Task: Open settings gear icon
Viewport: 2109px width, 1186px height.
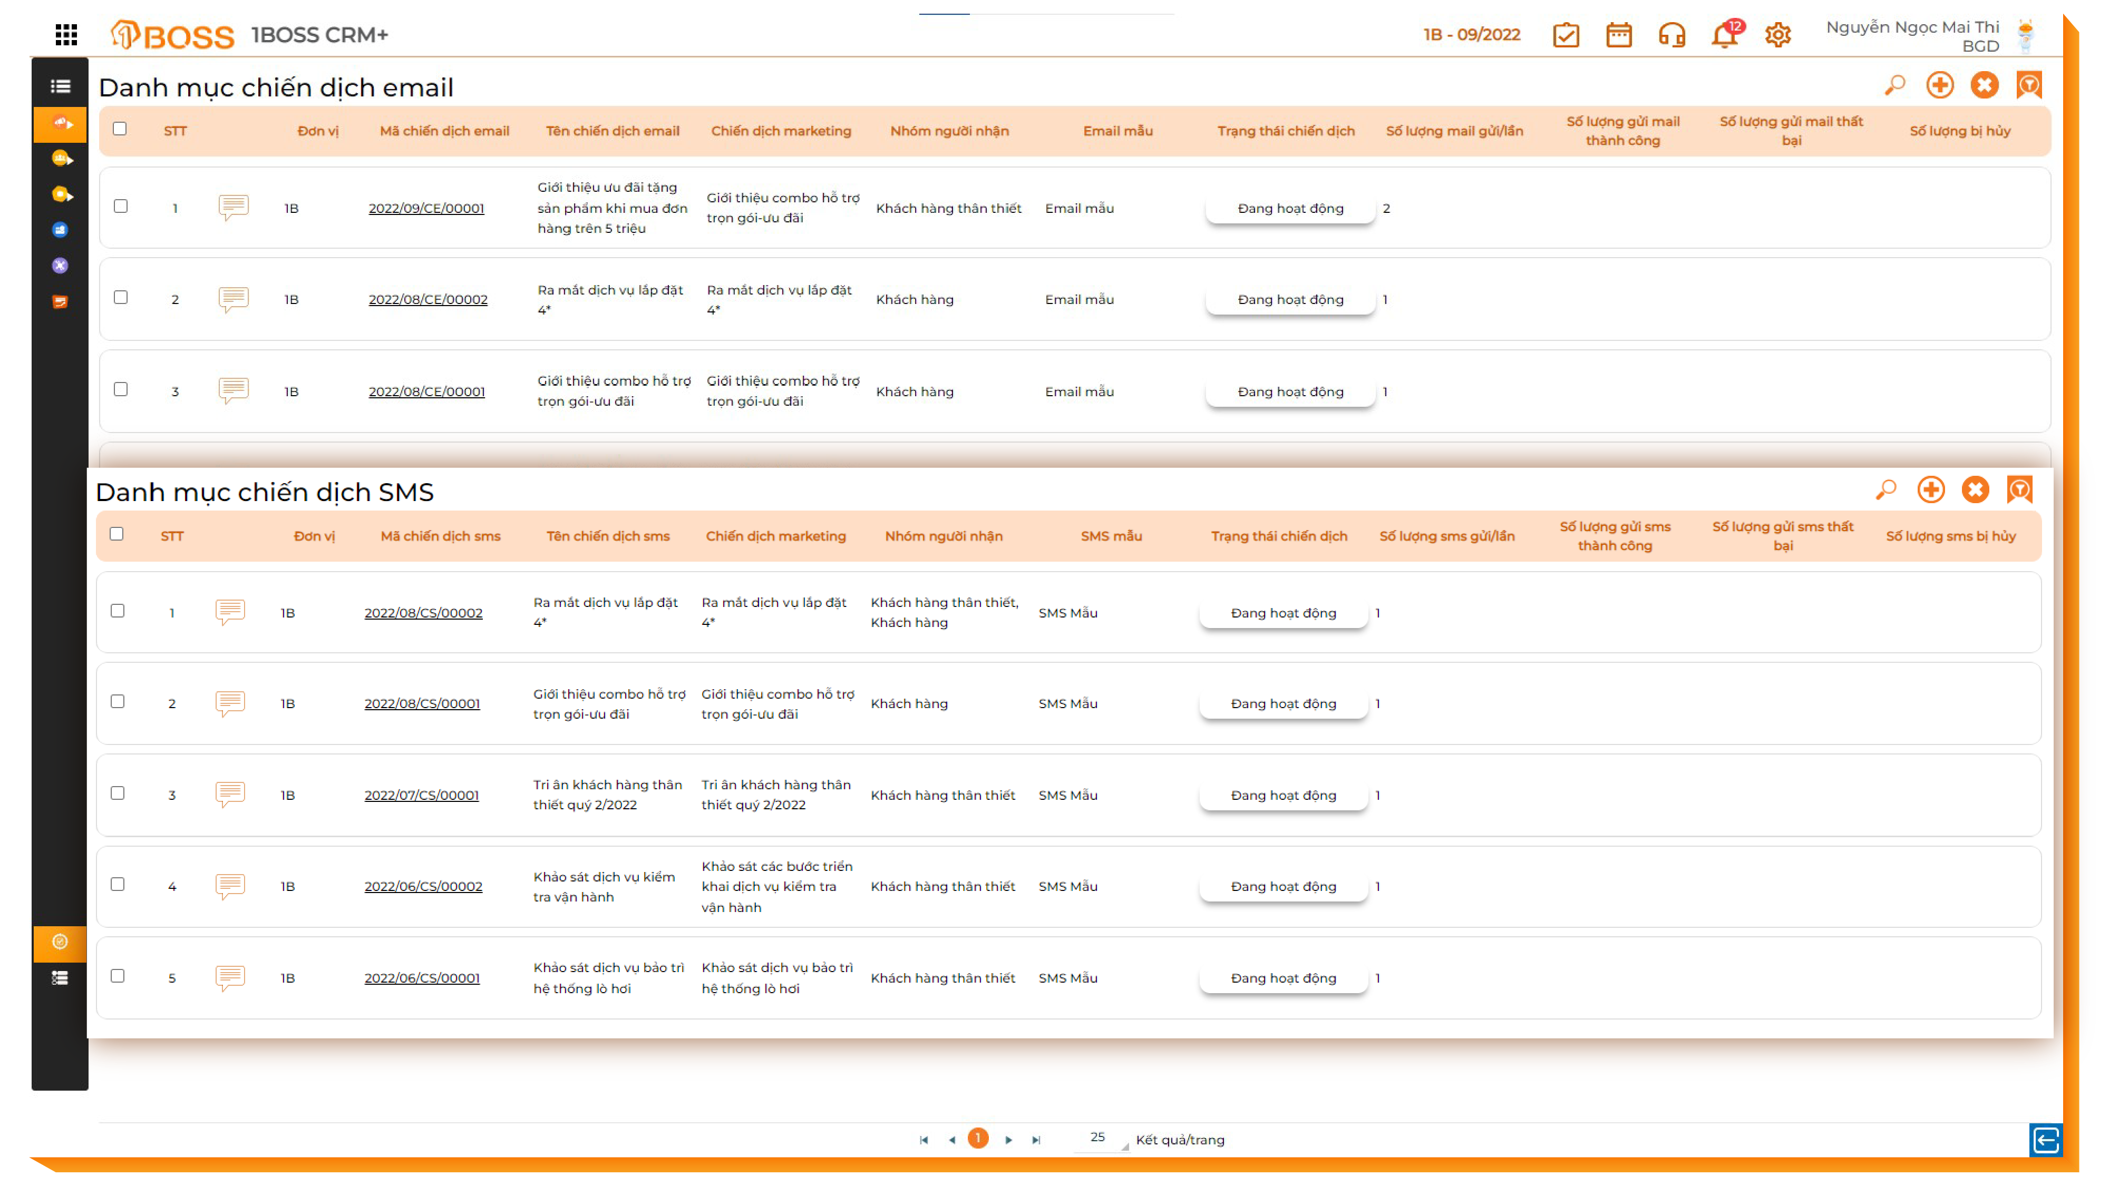Action: (1777, 35)
